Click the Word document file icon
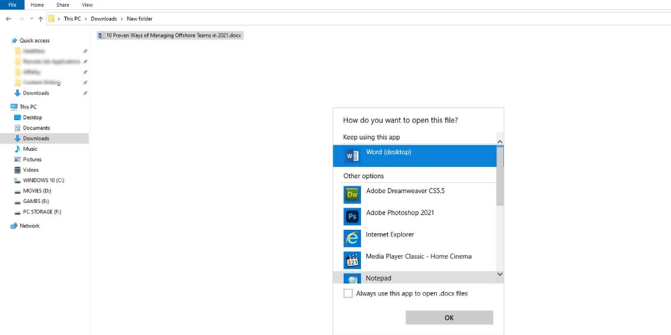Screen dimensions: 671x335 tap(101, 36)
